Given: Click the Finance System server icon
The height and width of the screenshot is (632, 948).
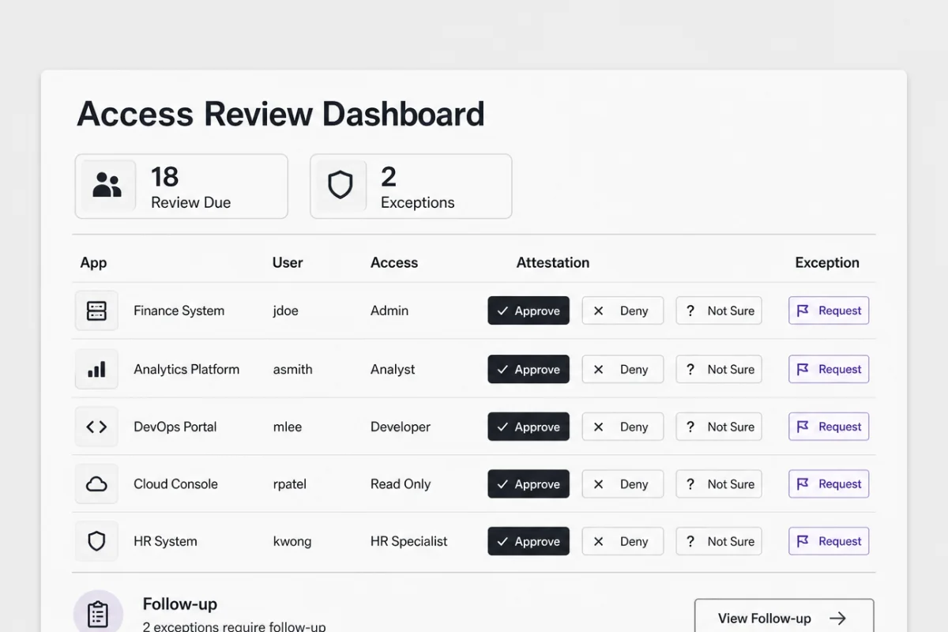Looking at the screenshot, I should click(x=96, y=310).
